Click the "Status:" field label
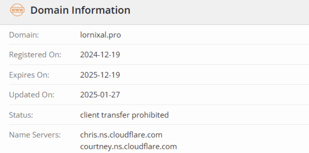This screenshot has width=309, height=153. pyautogui.click(x=21, y=115)
